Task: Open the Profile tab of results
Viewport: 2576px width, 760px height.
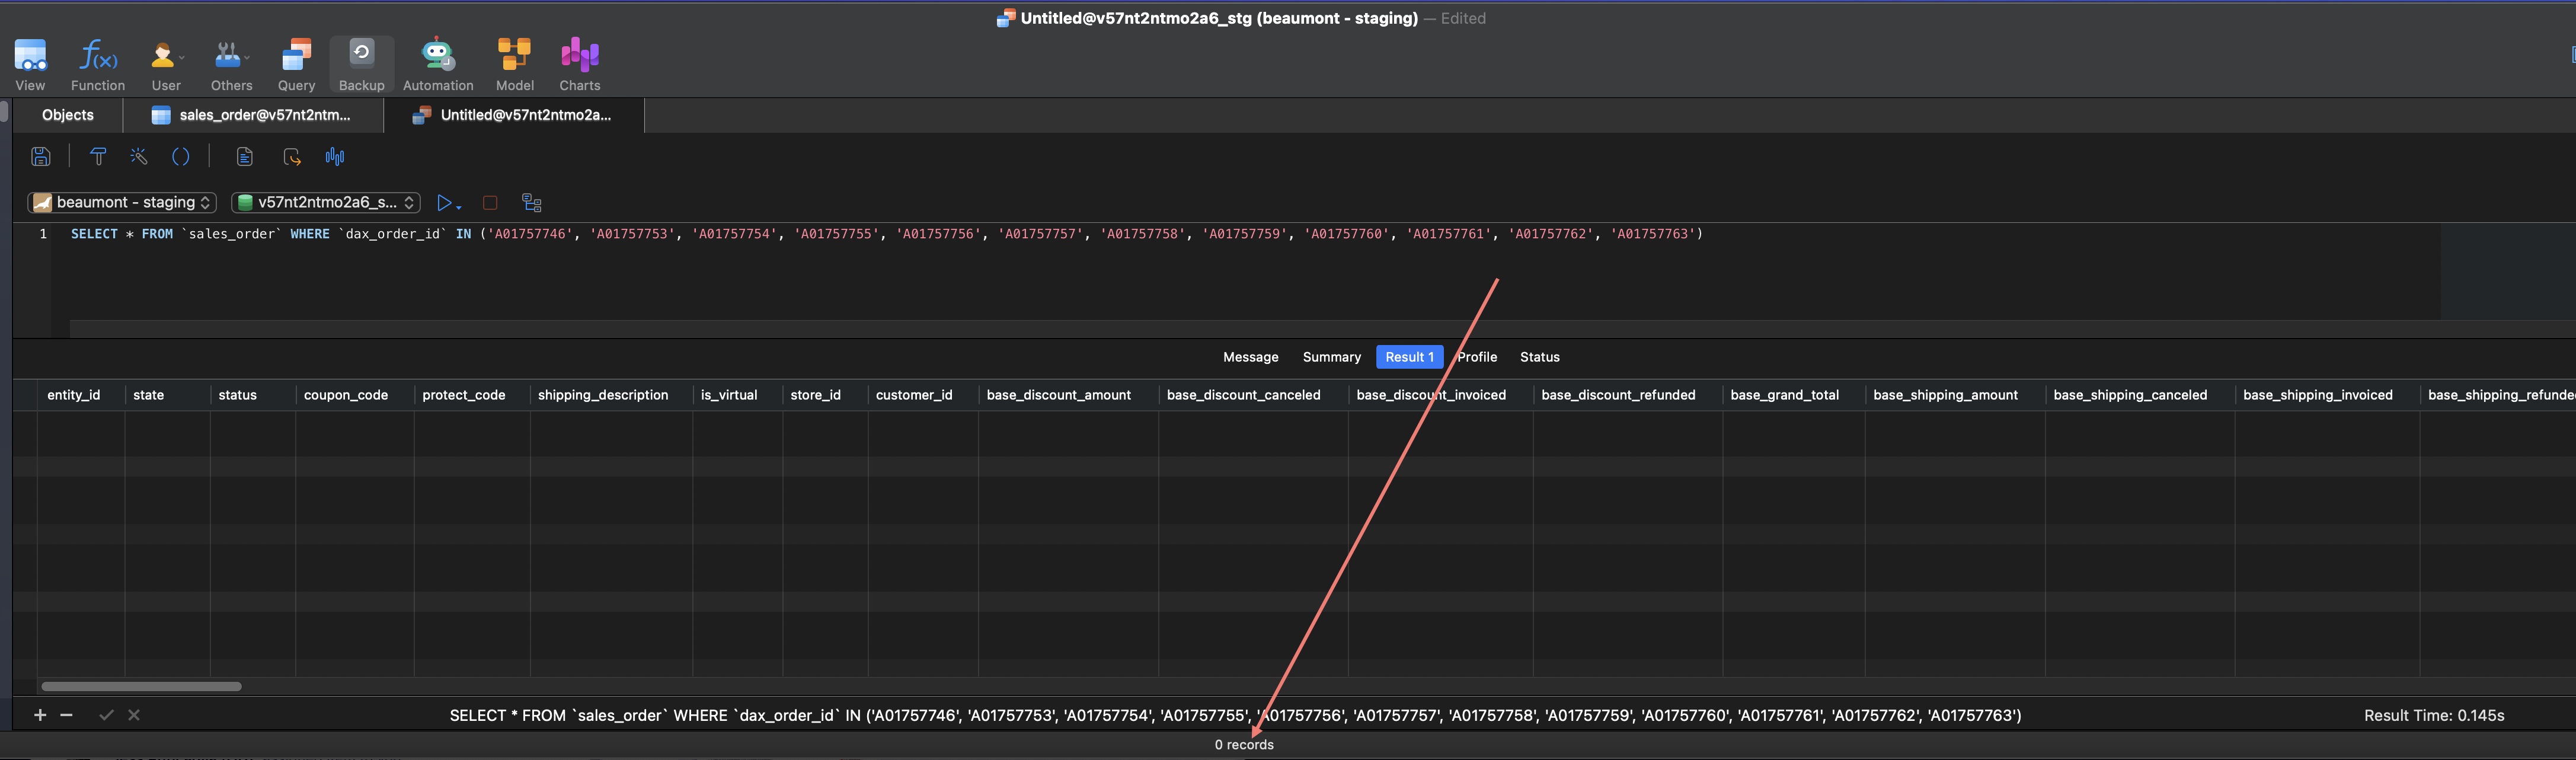Action: [1477, 357]
